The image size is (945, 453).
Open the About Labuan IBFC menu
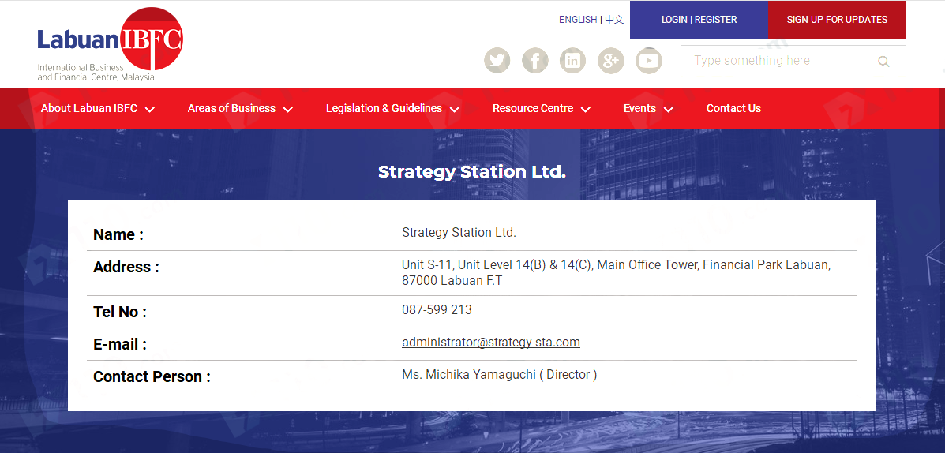tap(89, 108)
